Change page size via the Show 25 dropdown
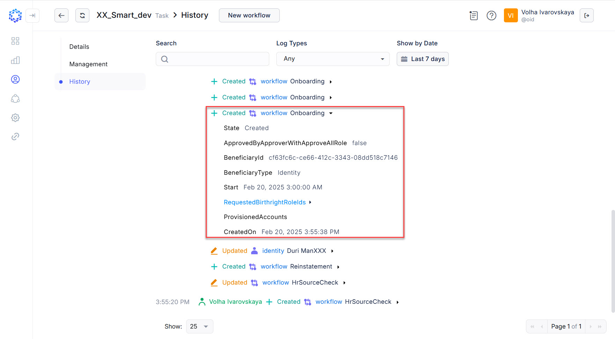Screen dimensions: 615x339 (x=199, y=326)
